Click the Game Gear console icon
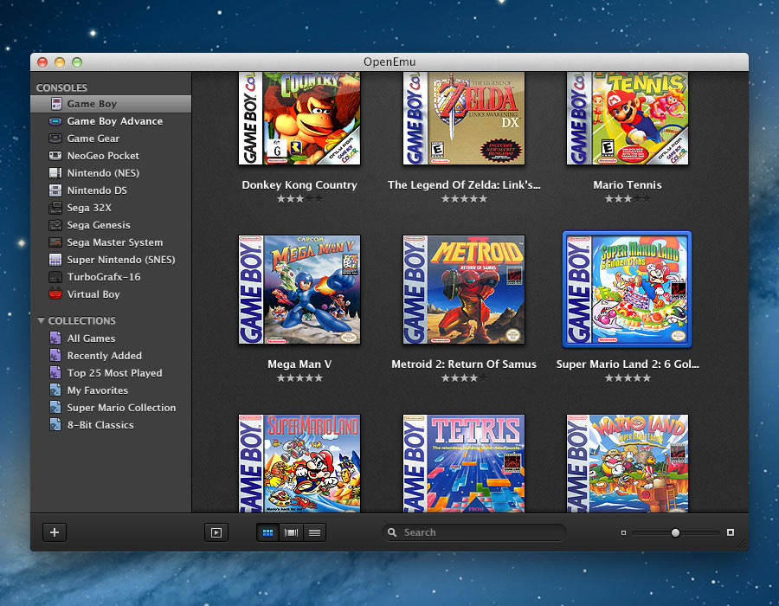The image size is (779, 606). [x=55, y=139]
